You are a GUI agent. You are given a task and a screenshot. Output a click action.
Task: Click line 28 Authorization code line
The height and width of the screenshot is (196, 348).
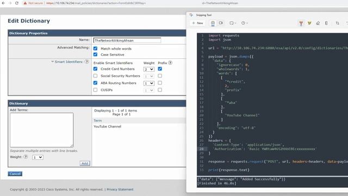click(264, 149)
